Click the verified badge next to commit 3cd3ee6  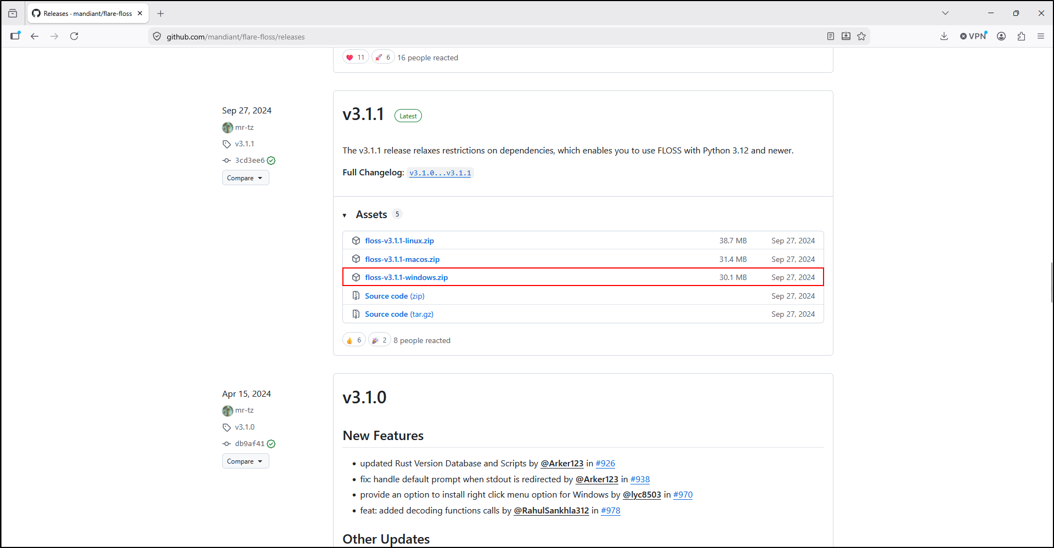pos(271,161)
